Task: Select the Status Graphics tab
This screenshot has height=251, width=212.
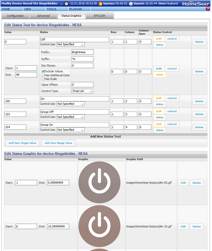Action: pos(71,16)
